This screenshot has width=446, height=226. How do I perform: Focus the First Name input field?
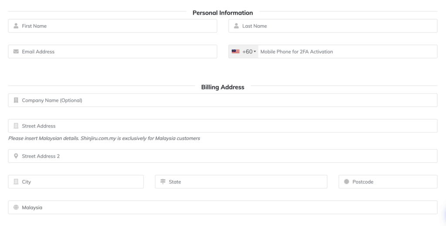(118, 26)
